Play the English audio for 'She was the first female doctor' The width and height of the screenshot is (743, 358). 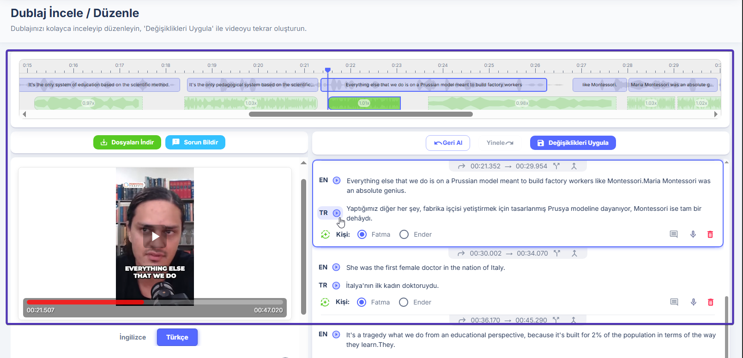tap(336, 267)
